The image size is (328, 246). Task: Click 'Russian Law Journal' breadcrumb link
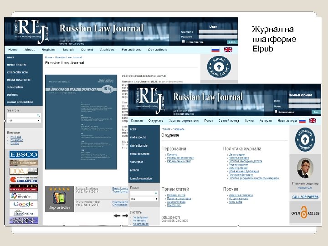[x=68, y=57]
